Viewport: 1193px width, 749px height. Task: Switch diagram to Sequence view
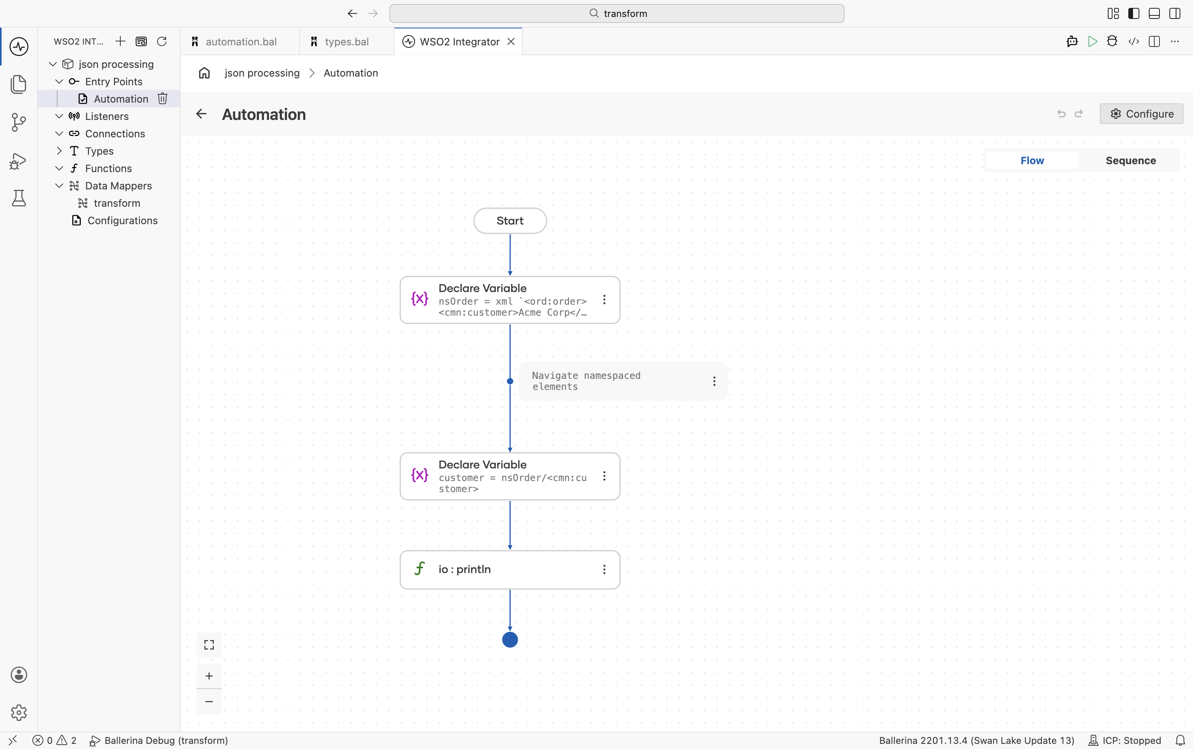tap(1131, 161)
